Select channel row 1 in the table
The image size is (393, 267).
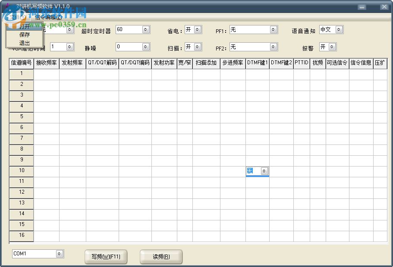21,73
